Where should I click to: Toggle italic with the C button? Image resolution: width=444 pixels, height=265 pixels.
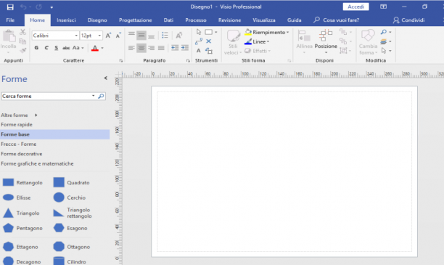click(46, 48)
